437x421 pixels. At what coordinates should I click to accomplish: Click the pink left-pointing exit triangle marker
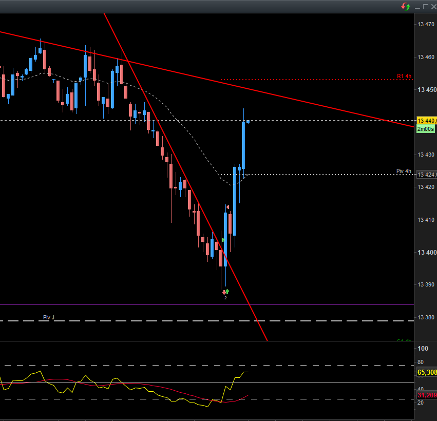click(x=227, y=207)
